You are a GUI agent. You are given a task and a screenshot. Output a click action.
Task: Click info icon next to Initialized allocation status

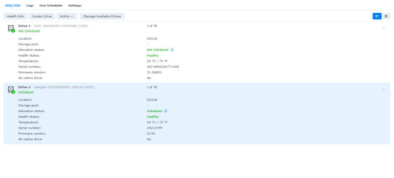pyautogui.click(x=166, y=111)
